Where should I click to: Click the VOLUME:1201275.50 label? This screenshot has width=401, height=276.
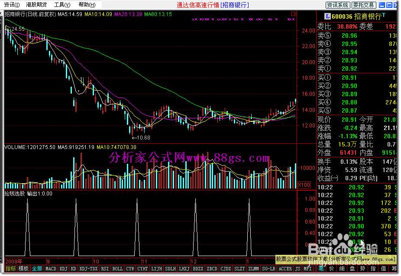30,147
